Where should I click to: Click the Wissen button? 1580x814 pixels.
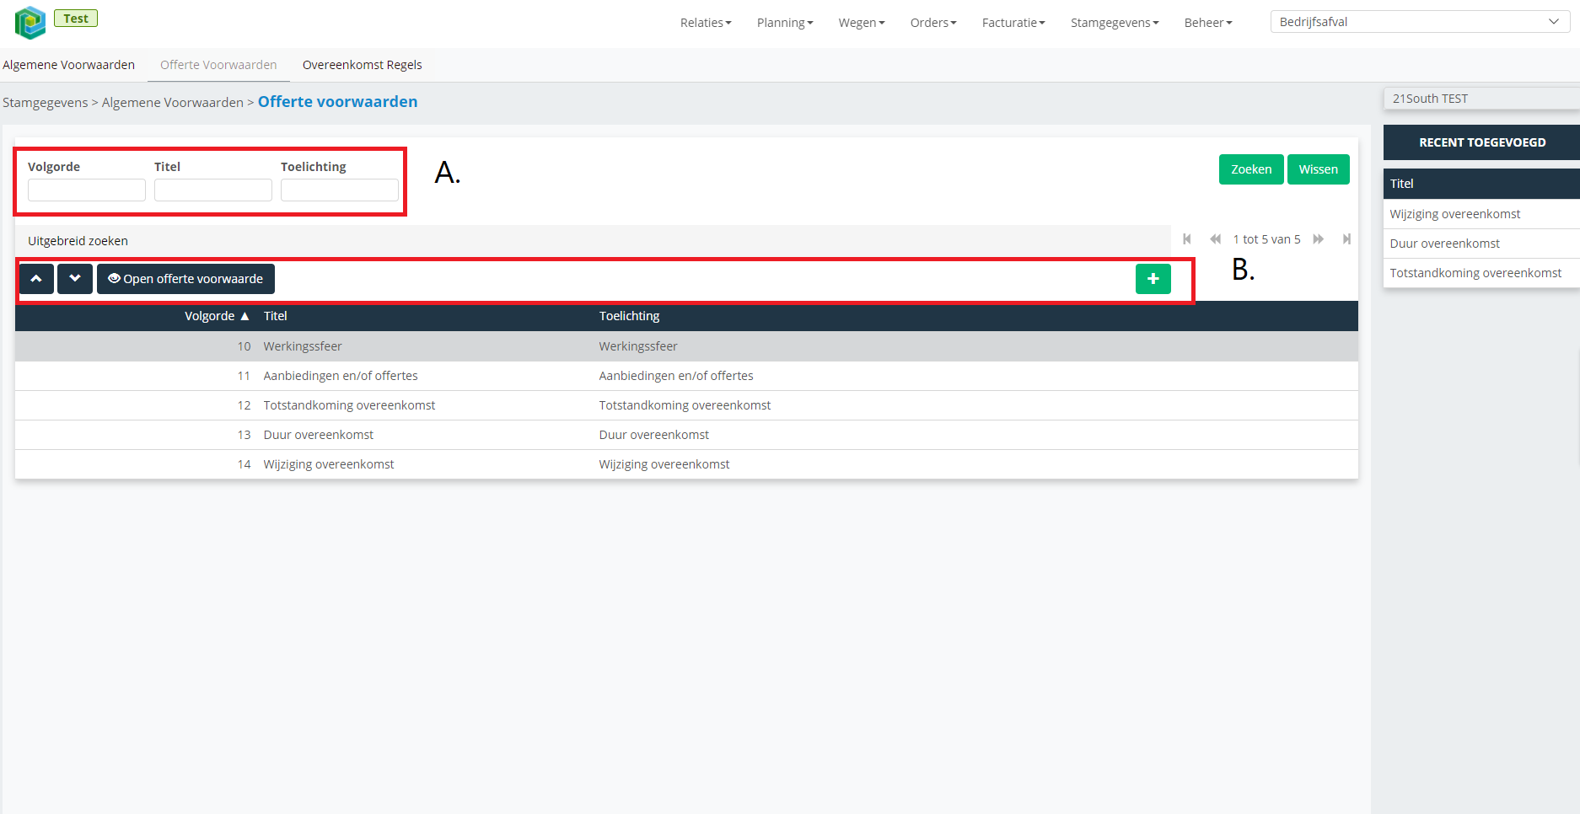coord(1318,169)
